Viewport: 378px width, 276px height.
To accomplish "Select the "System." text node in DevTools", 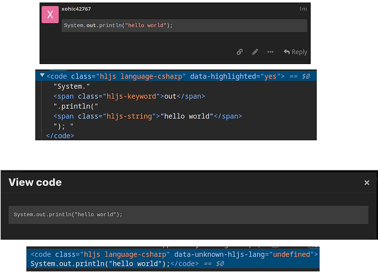I will (x=72, y=86).
